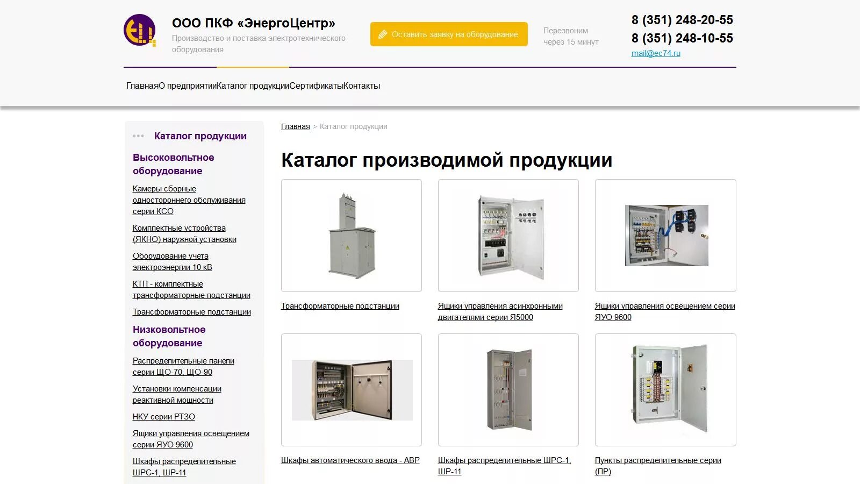The width and height of the screenshot is (860, 484).
Task: Open sidebar Трансформаторные подстанции link
Action: pyautogui.click(x=192, y=312)
